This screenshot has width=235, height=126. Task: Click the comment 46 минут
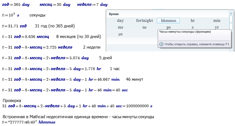[134, 79]
